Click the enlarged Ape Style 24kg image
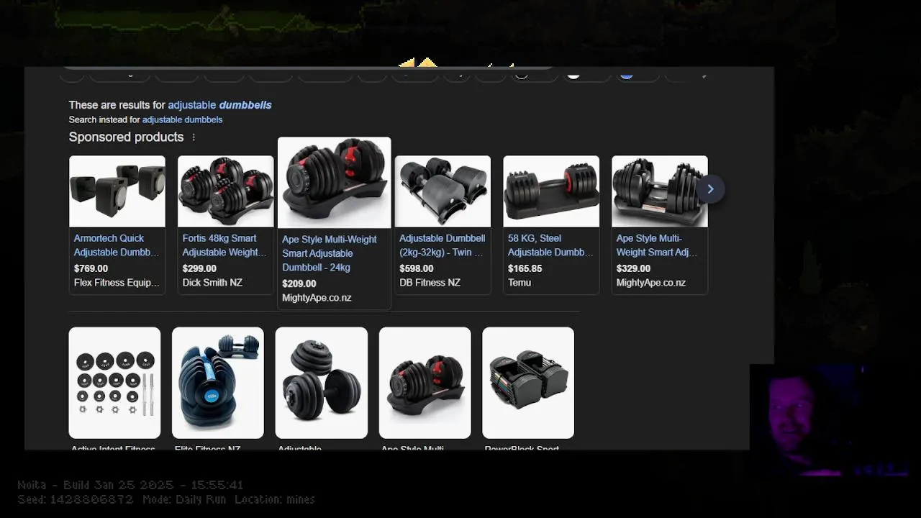Viewport: 921px width, 518px height. [x=335, y=183]
